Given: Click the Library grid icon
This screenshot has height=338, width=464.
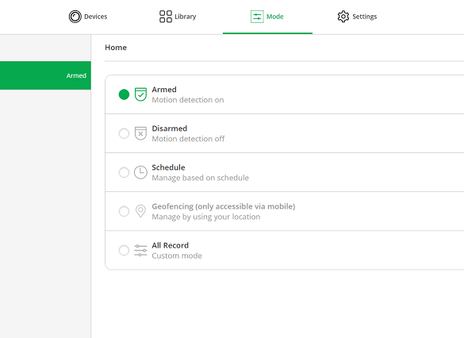Looking at the screenshot, I should (x=166, y=17).
